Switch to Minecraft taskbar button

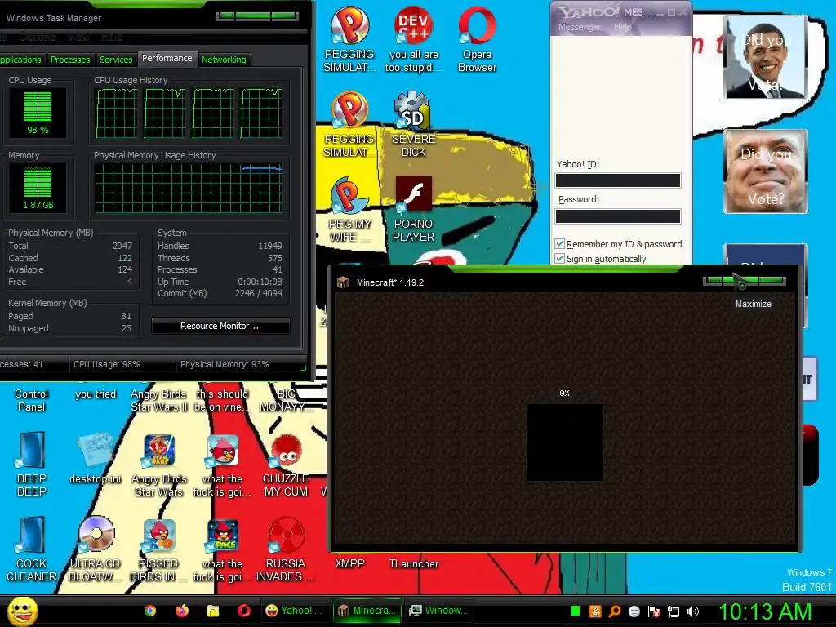point(367,611)
